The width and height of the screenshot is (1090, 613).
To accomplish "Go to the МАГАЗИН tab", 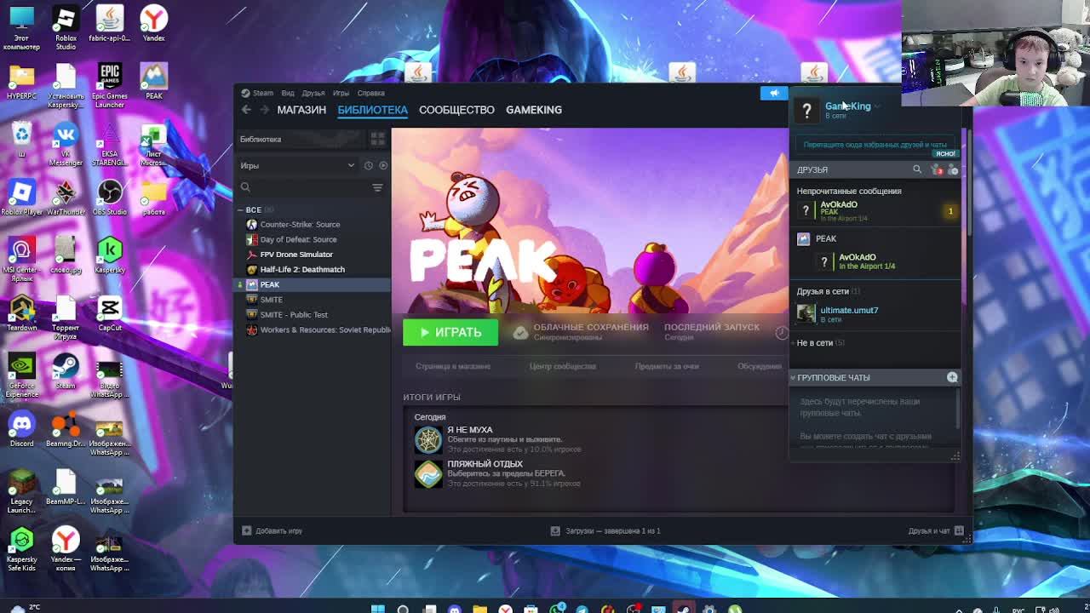I will click(x=301, y=110).
